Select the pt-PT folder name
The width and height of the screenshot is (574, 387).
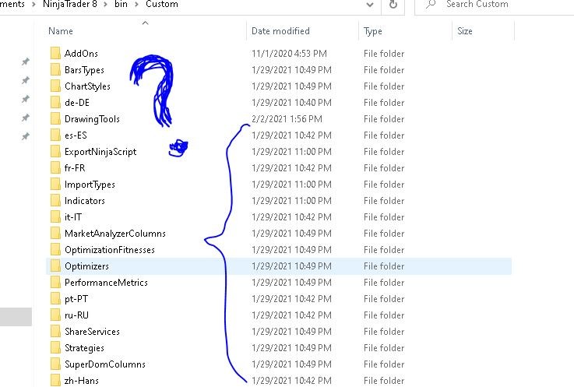(x=76, y=299)
